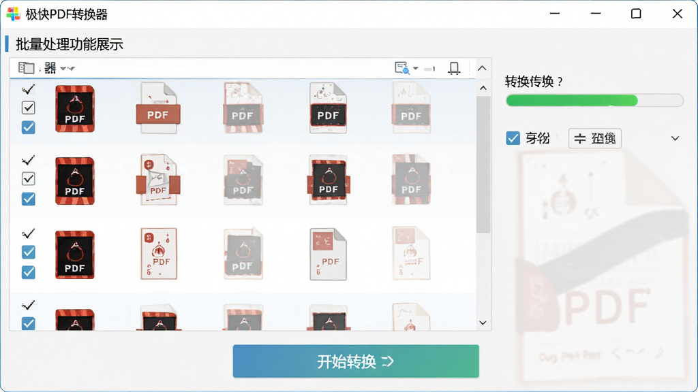Toggle the white checkbox in the first row
698x392 pixels.
[29, 108]
